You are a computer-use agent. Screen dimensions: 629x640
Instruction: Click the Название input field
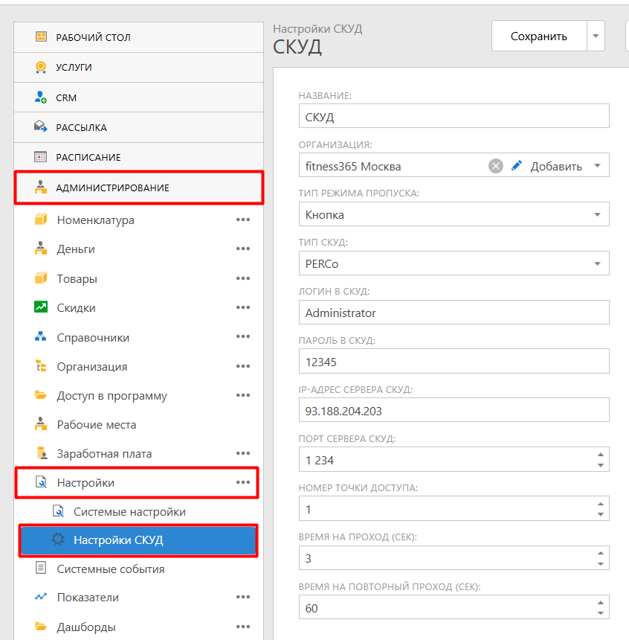[x=454, y=116]
